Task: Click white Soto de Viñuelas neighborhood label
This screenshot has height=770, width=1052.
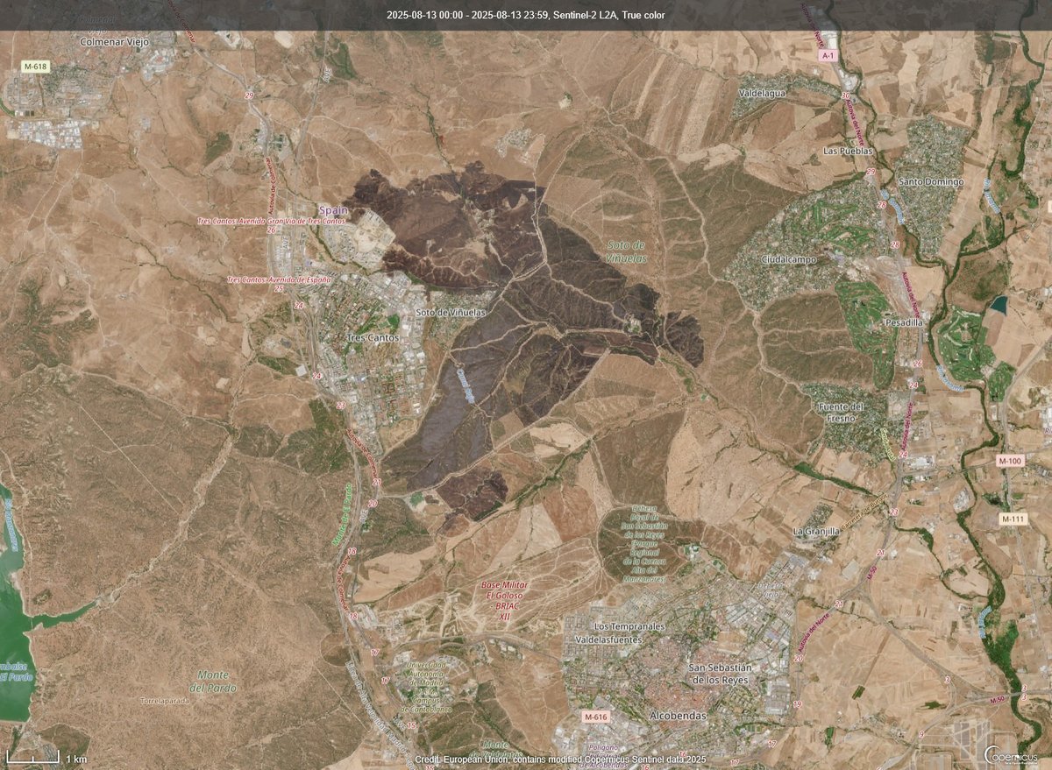Action: tap(450, 311)
